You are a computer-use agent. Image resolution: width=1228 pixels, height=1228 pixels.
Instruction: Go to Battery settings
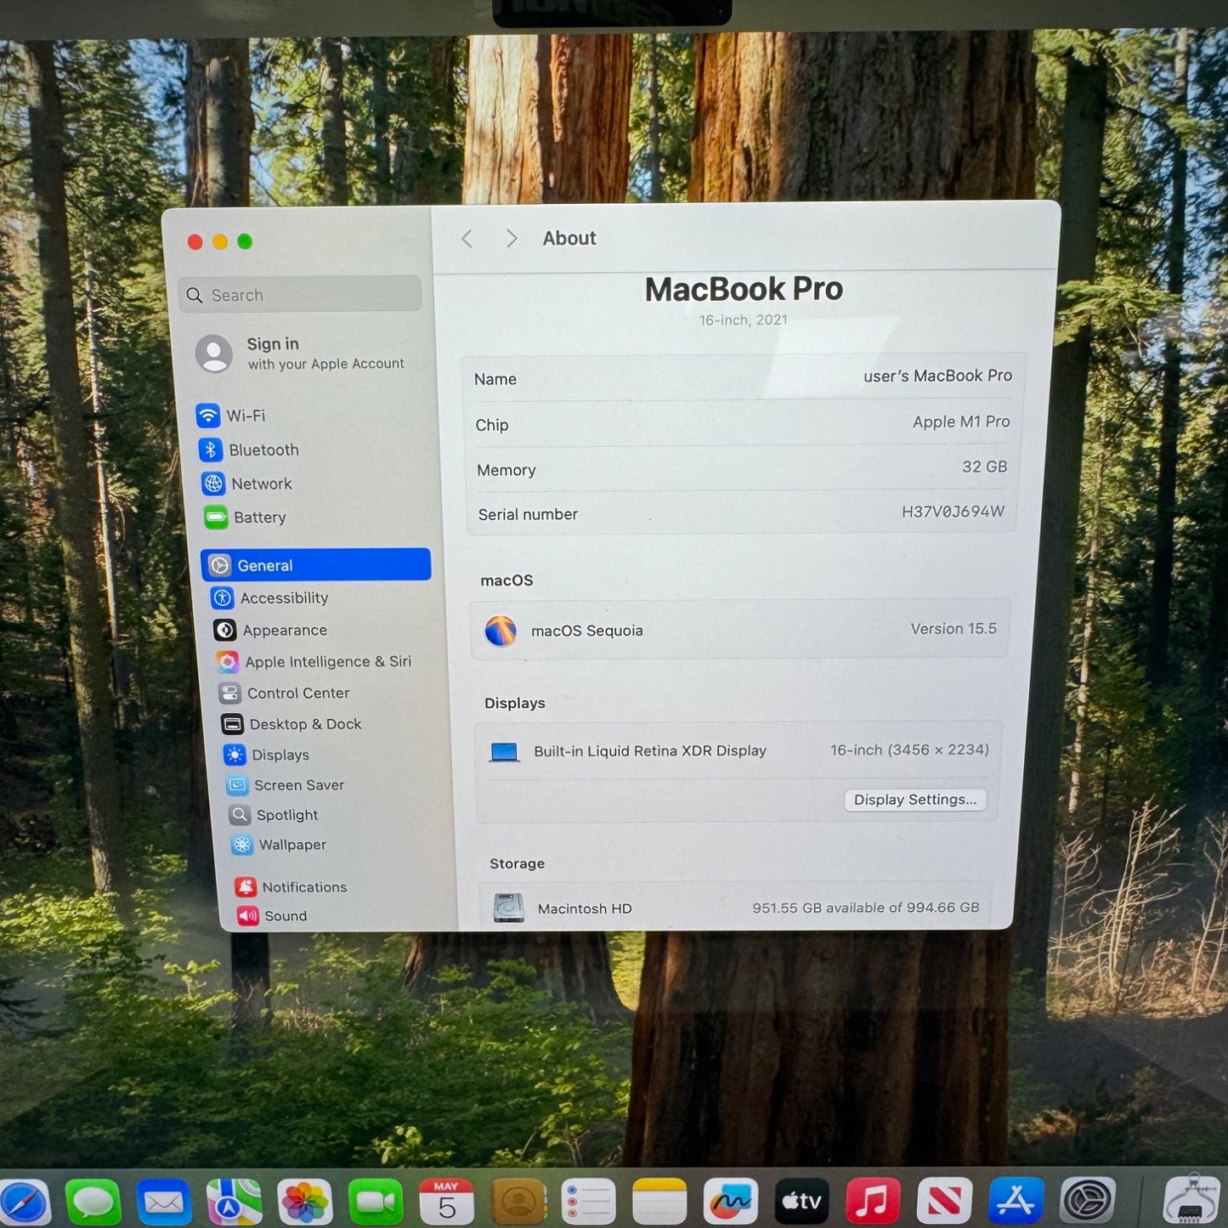click(246, 517)
